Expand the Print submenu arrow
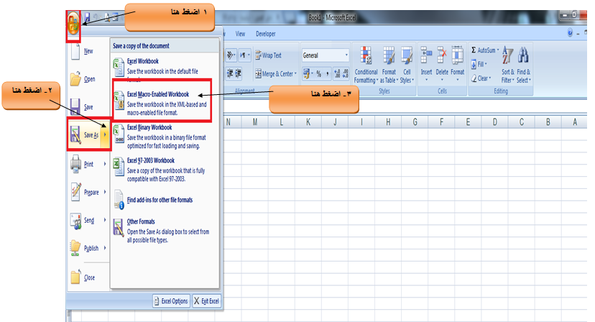This screenshot has width=595, height=322. point(105,164)
